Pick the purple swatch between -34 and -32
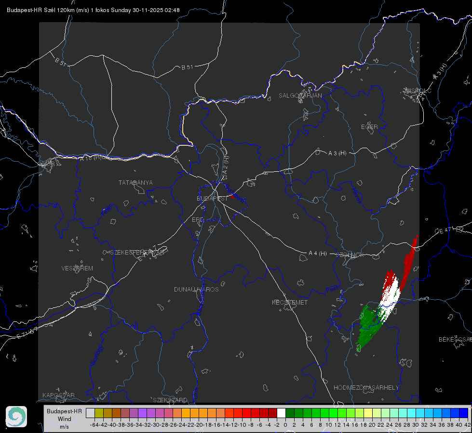 point(142,413)
